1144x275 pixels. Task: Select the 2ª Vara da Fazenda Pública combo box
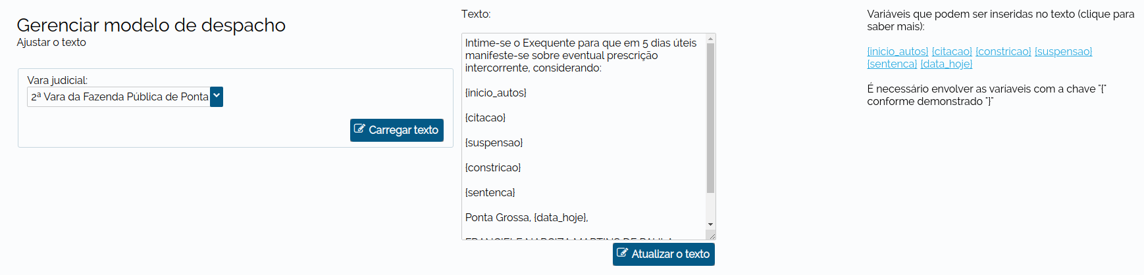(125, 96)
